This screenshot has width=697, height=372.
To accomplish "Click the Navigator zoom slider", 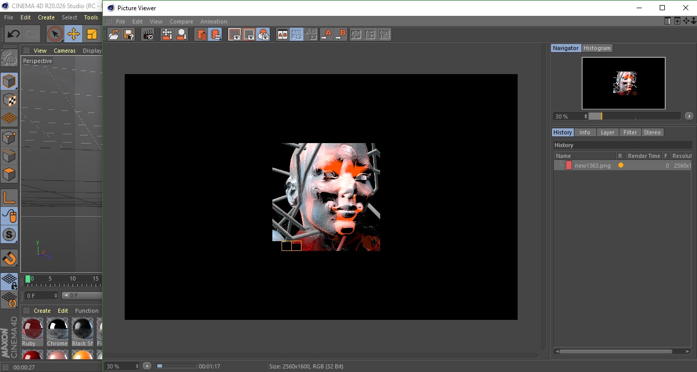I will tap(635, 116).
